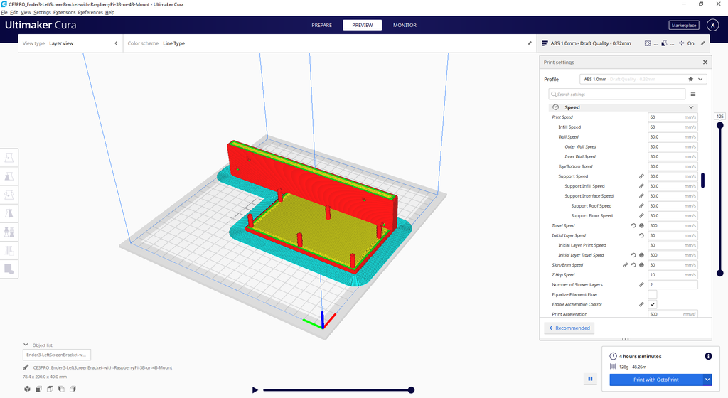Collapse the View type panel chevron
Image resolution: width=728 pixels, height=398 pixels.
pyautogui.click(x=116, y=43)
